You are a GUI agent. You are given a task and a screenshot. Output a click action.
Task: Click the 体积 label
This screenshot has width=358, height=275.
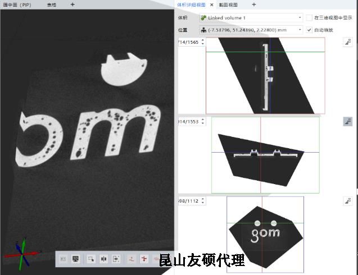tap(183, 18)
